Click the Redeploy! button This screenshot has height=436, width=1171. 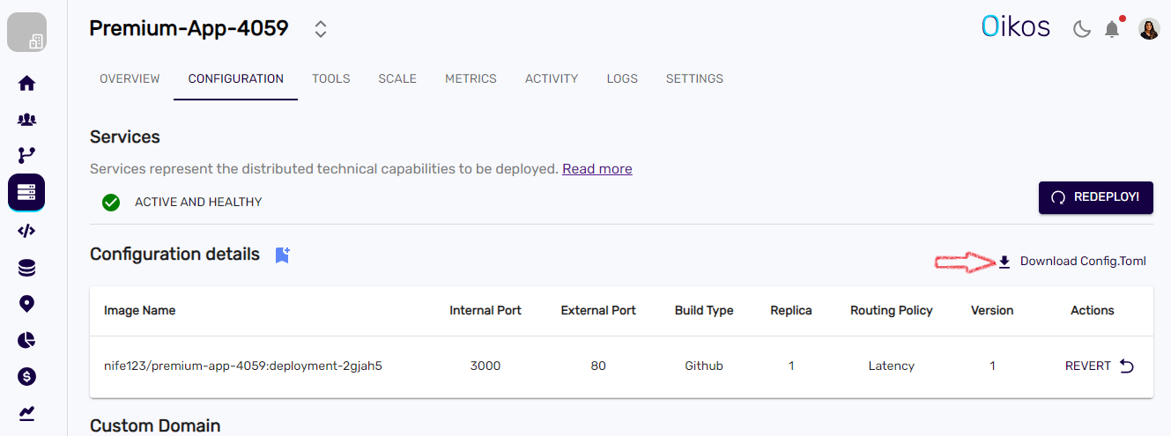[x=1095, y=197]
